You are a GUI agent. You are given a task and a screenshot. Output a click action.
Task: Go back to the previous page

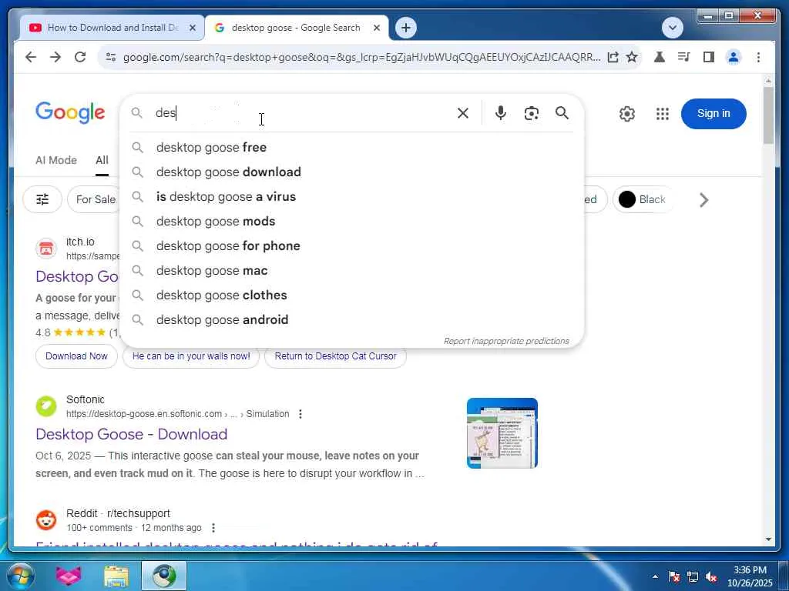(x=31, y=57)
